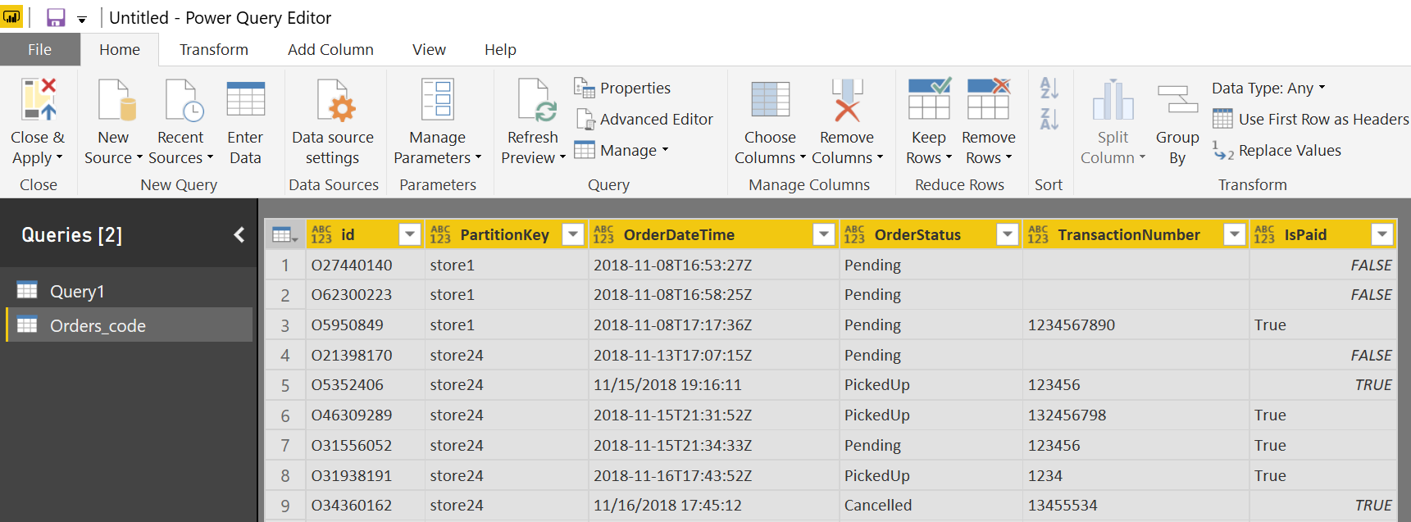This screenshot has width=1411, height=522.
Task: Click the id cell O62300223
Action: click(x=366, y=294)
